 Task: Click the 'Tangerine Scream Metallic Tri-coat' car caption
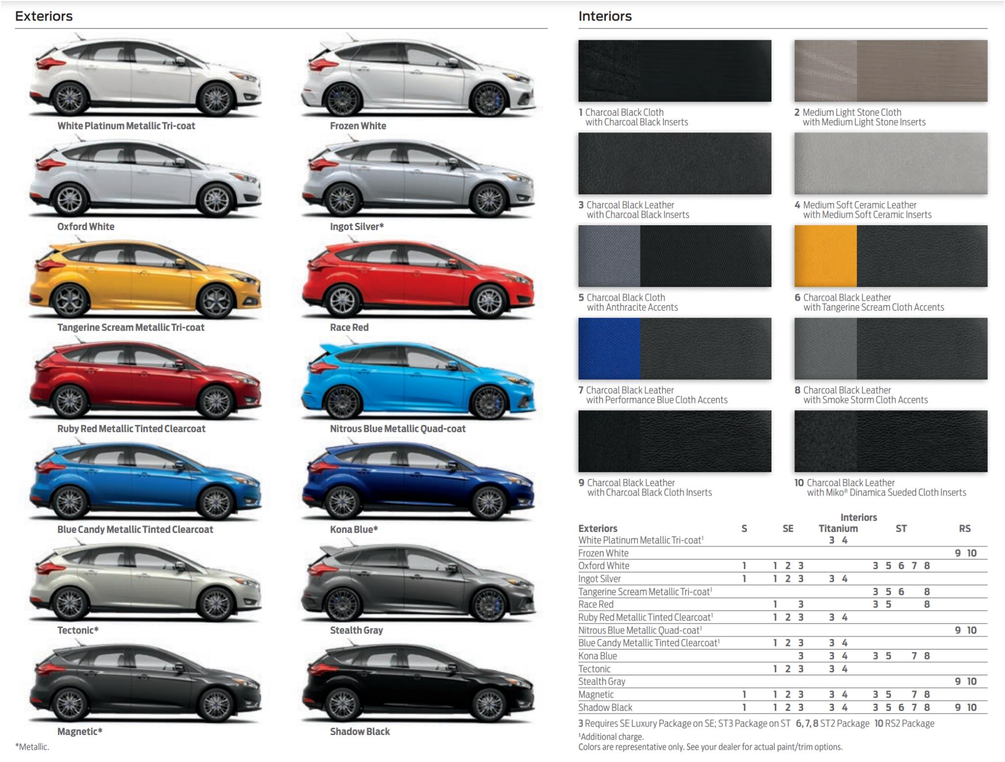pyautogui.click(x=131, y=327)
